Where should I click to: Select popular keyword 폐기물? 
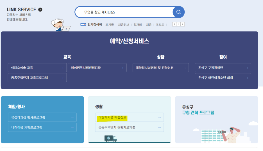point(110,25)
